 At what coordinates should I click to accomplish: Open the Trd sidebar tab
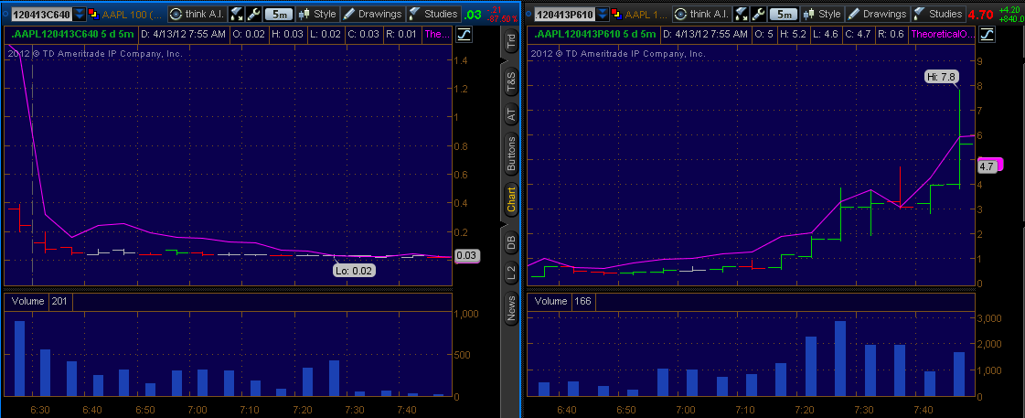point(510,40)
